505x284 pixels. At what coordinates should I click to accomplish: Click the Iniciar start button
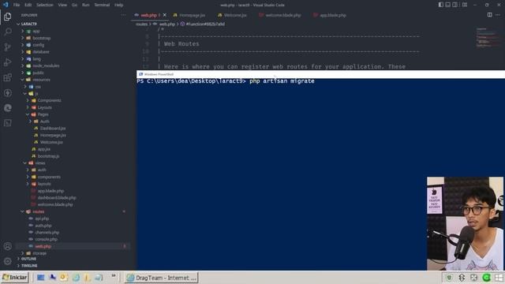tap(15, 278)
